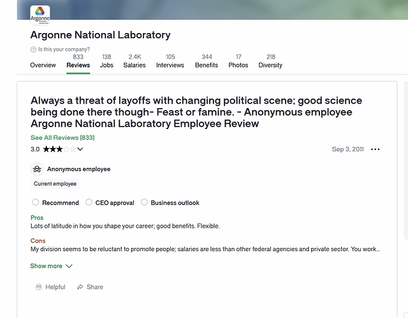408x318 pixels.
Task: Click the question mark help icon
Action: point(33,50)
